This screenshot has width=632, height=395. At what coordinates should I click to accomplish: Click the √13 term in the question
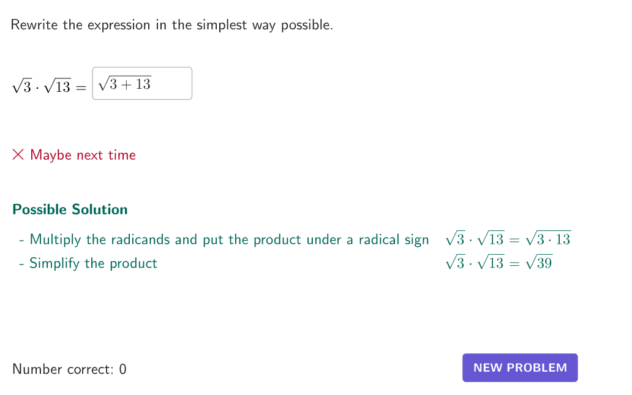pos(58,87)
